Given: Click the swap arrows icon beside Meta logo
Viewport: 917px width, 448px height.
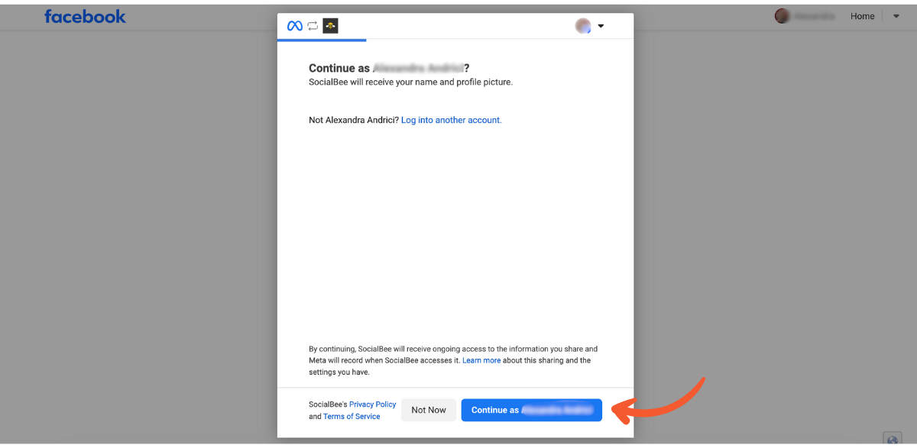Looking at the screenshot, I should [313, 26].
